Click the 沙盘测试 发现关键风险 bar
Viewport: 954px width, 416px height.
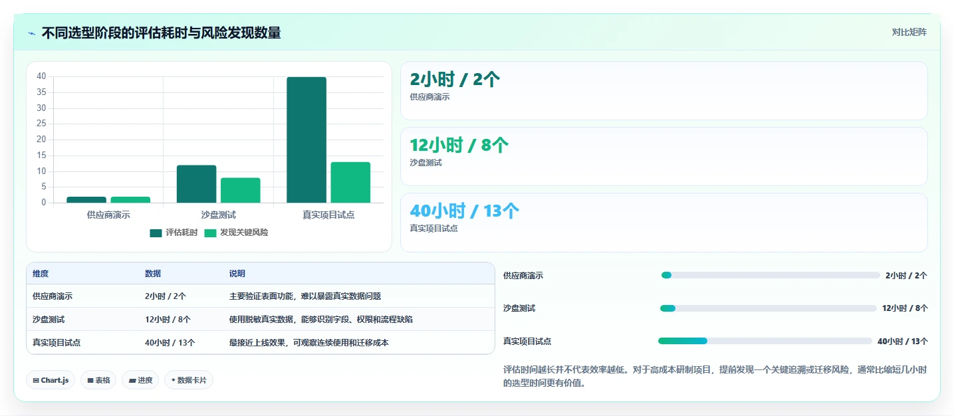241,190
